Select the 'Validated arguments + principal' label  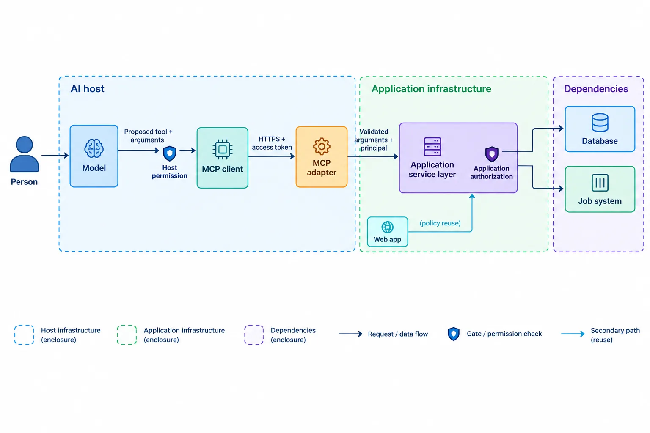click(374, 140)
